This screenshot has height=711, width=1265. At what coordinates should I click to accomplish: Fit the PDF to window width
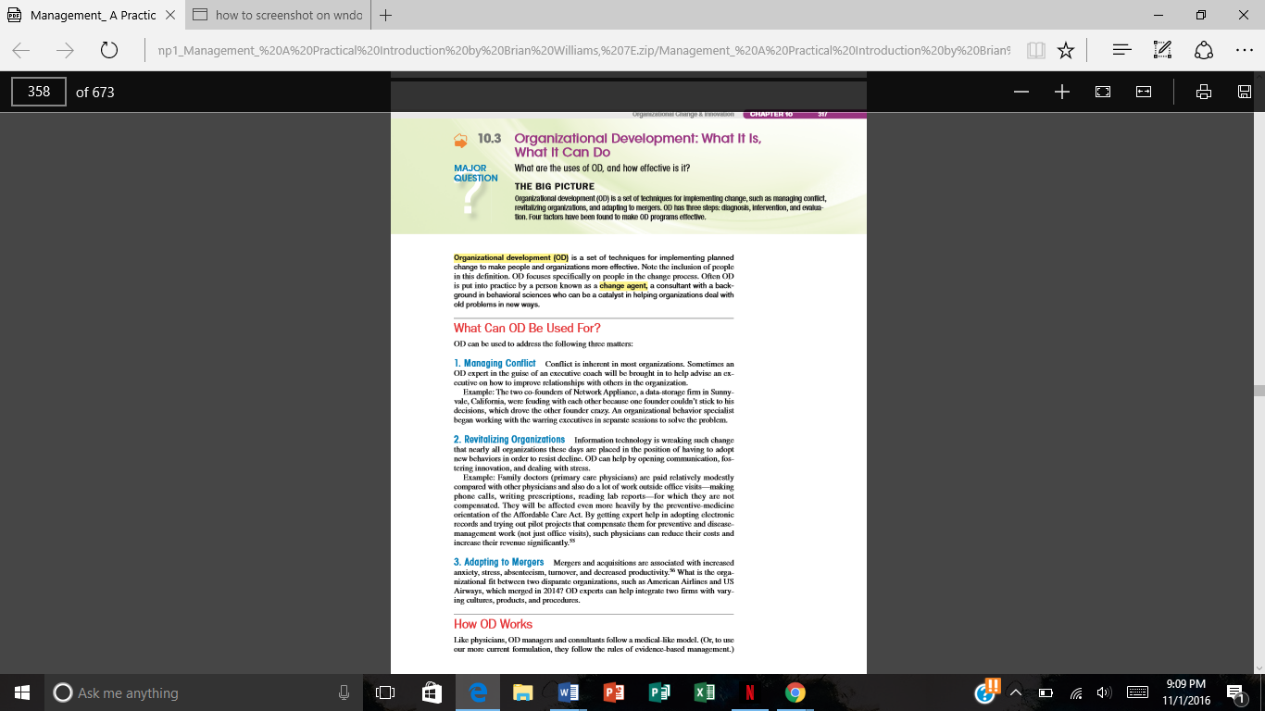click(x=1144, y=92)
